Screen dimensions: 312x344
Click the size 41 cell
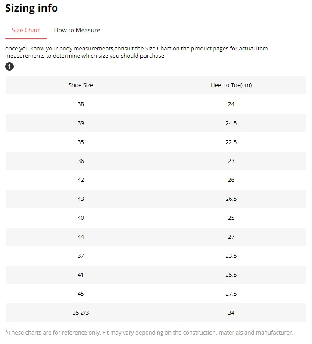[81, 275]
